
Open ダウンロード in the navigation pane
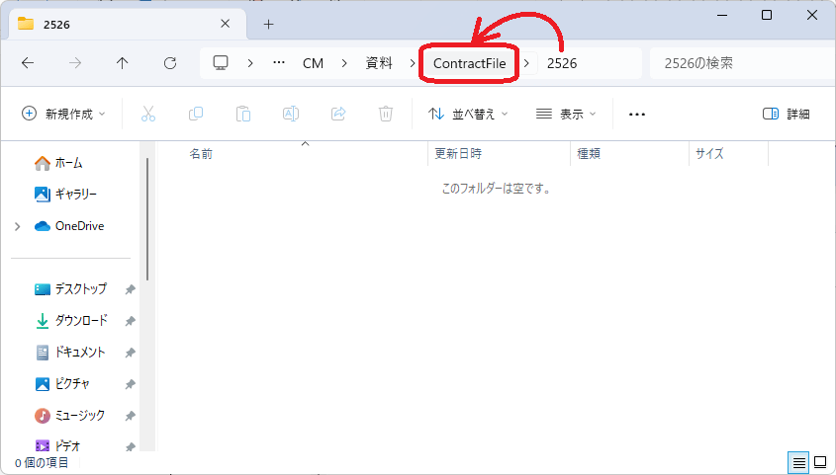[81, 321]
